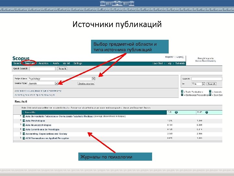Click the Book Series legend icon
Screen dimensions: 234x176
click(210, 95)
